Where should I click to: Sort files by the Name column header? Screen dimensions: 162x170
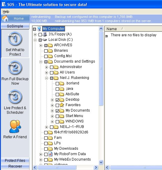(112, 29)
